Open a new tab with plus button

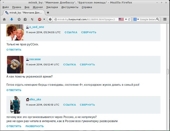click(48, 12)
